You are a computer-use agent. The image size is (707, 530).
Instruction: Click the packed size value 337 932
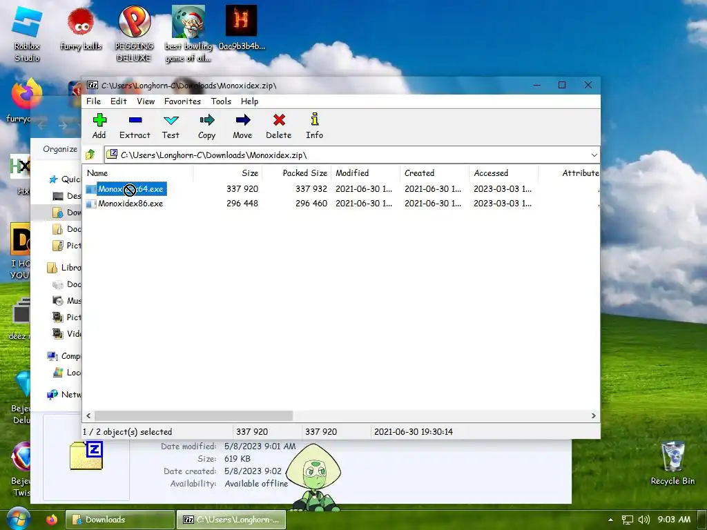(311, 189)
